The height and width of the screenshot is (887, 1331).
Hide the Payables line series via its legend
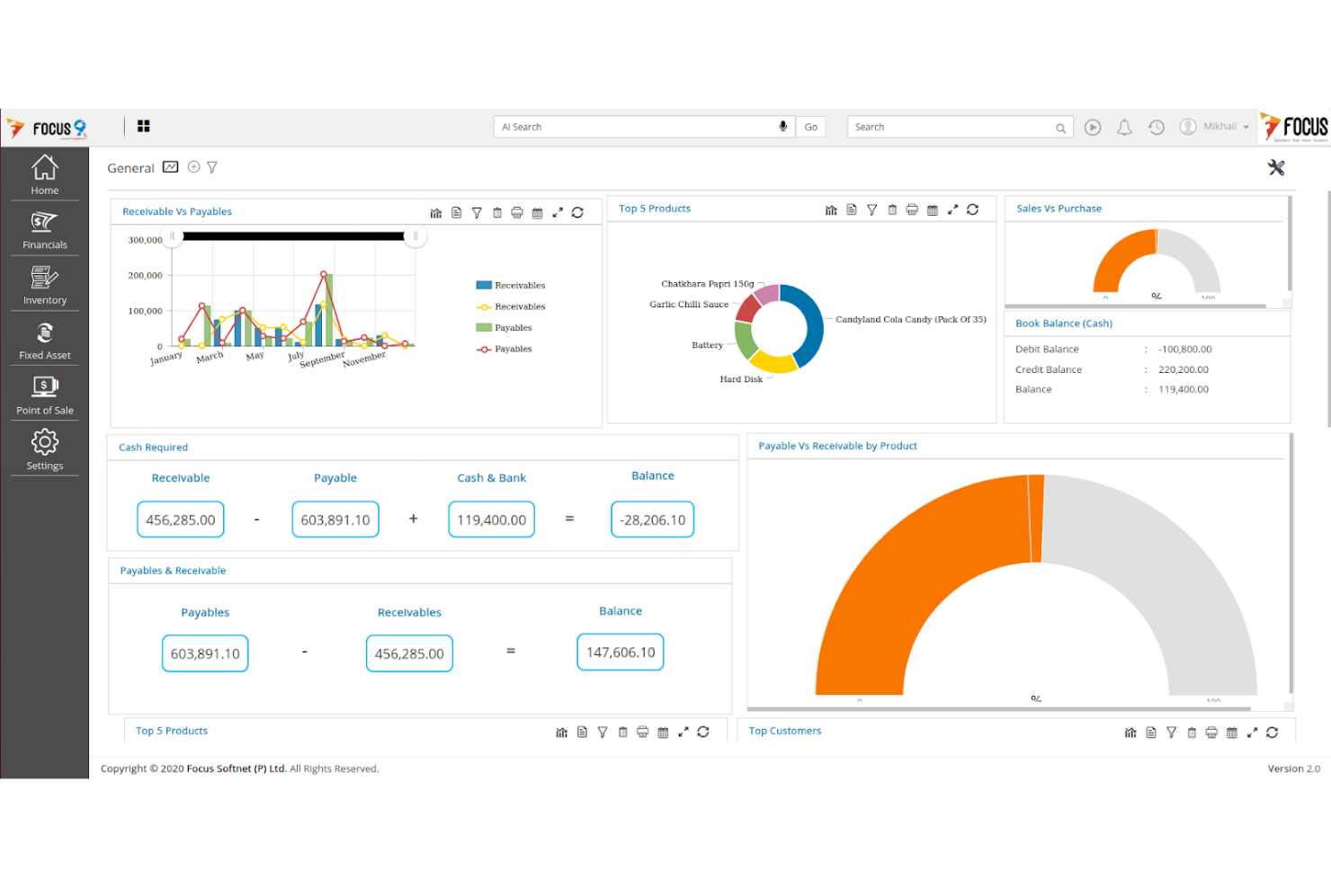point(504,349)
